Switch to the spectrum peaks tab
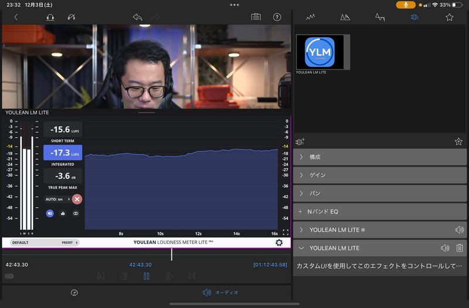The height and width of the screenshot is (308, 469). tap(345, 18)
